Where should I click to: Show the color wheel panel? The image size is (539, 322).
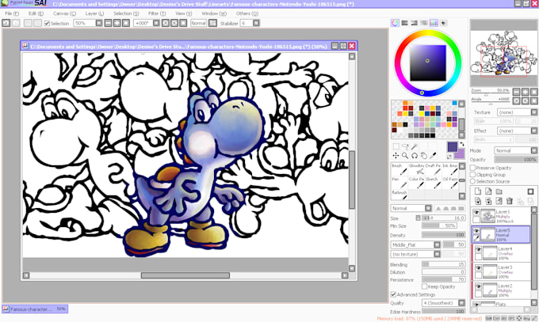[x=395, y=23]
